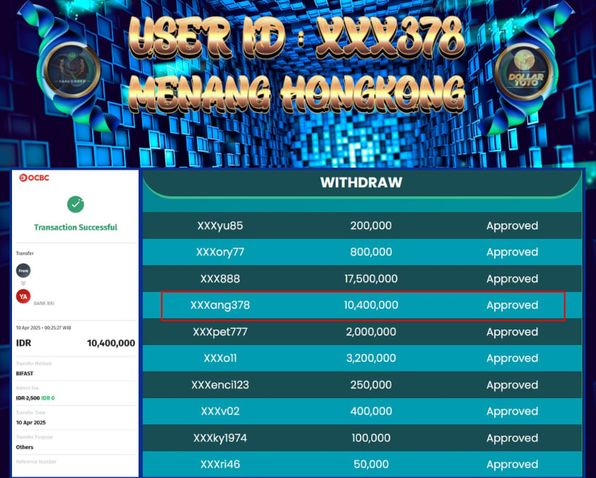Click the double chevron between the avatars

click(23, 284)
